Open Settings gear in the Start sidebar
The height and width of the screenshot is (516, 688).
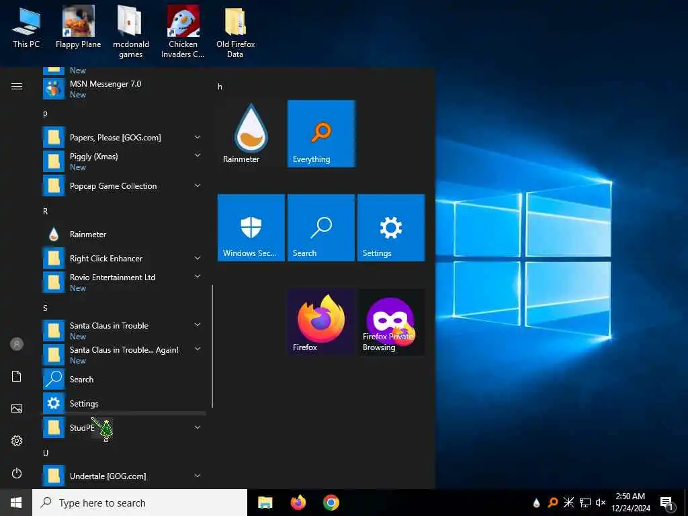17,441
